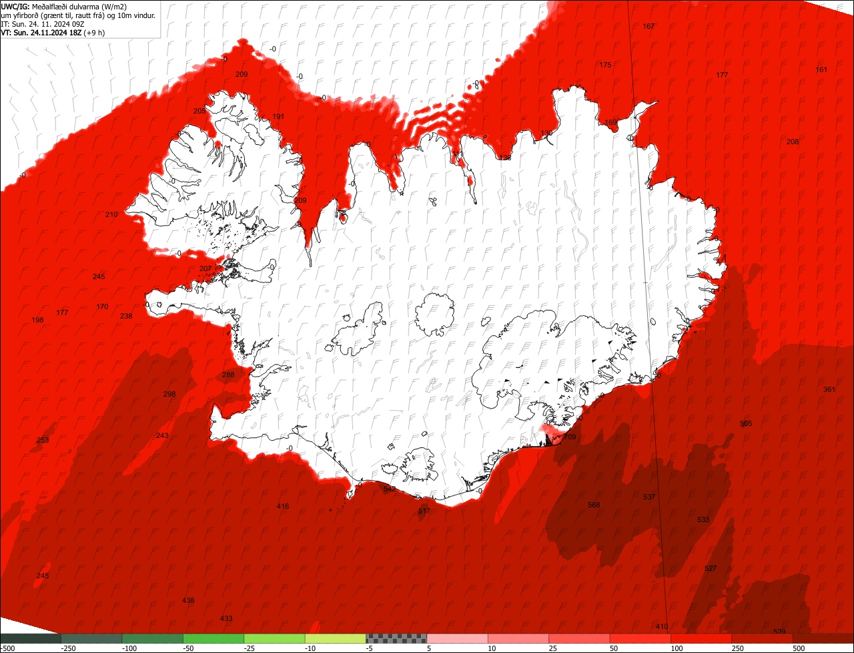This screenshot has height=653, width=854.
Task: Click the flux value 517
Action: pos(424,511)
